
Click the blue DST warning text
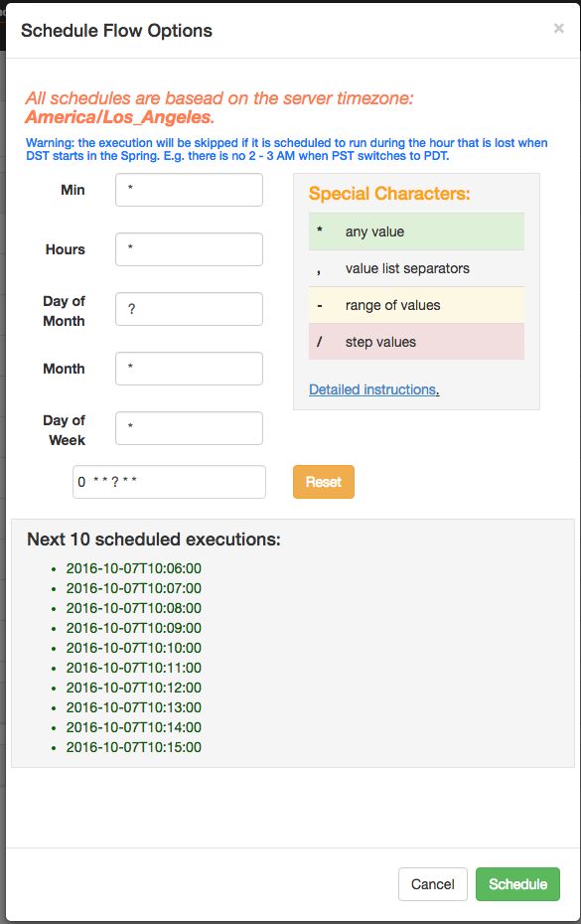[x=286, y=149]
